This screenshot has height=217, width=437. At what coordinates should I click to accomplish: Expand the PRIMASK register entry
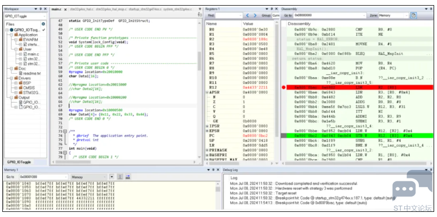[x=207, y=150]
